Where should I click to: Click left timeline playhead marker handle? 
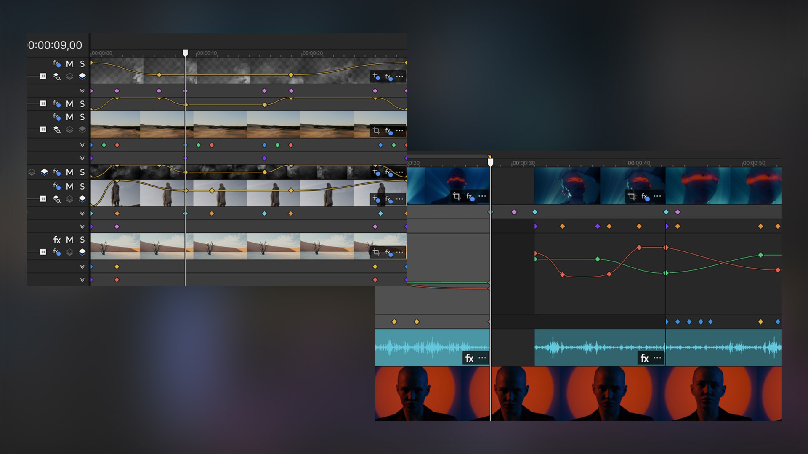click(185, 53)
